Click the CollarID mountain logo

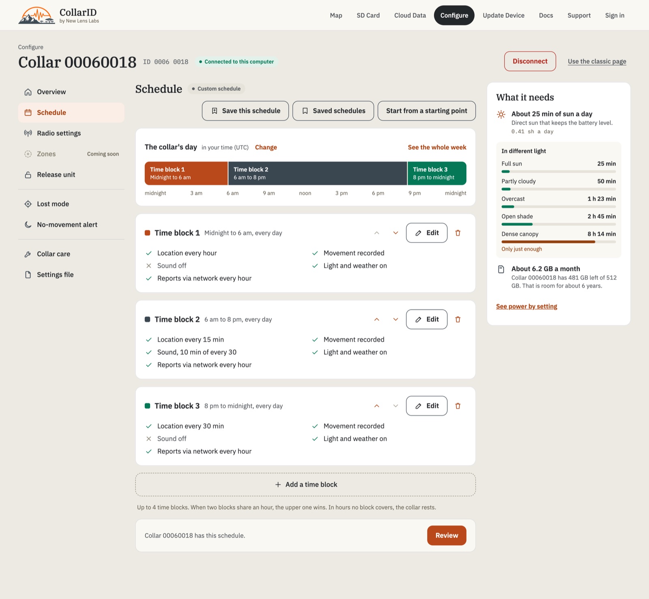37,15
